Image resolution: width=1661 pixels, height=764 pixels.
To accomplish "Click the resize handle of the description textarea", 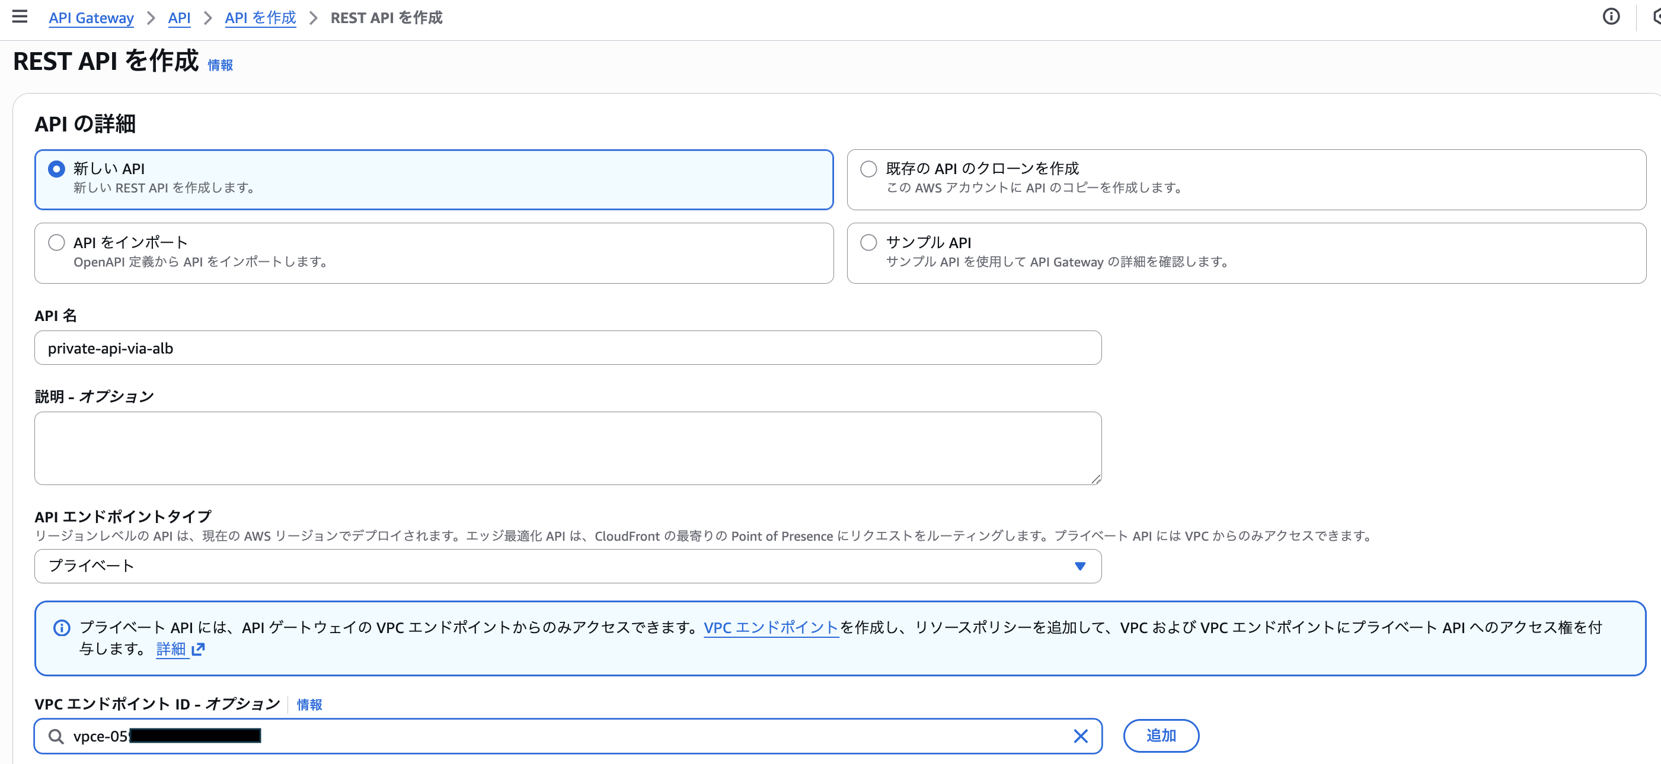I will click(x=1096, y=479).
